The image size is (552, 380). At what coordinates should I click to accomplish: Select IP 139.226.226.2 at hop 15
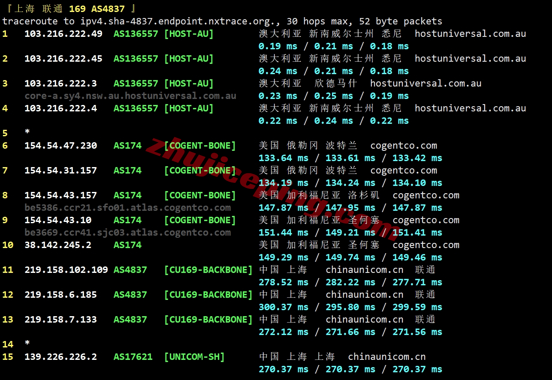(x=60, y=357)
